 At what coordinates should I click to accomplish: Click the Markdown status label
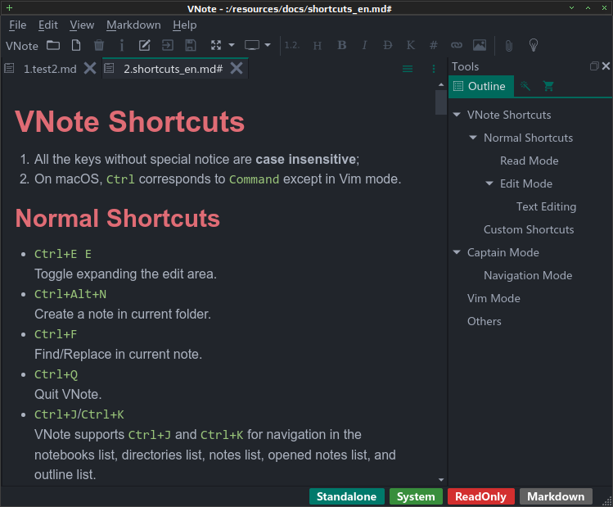pyautogui.click(x=556, y=496)
